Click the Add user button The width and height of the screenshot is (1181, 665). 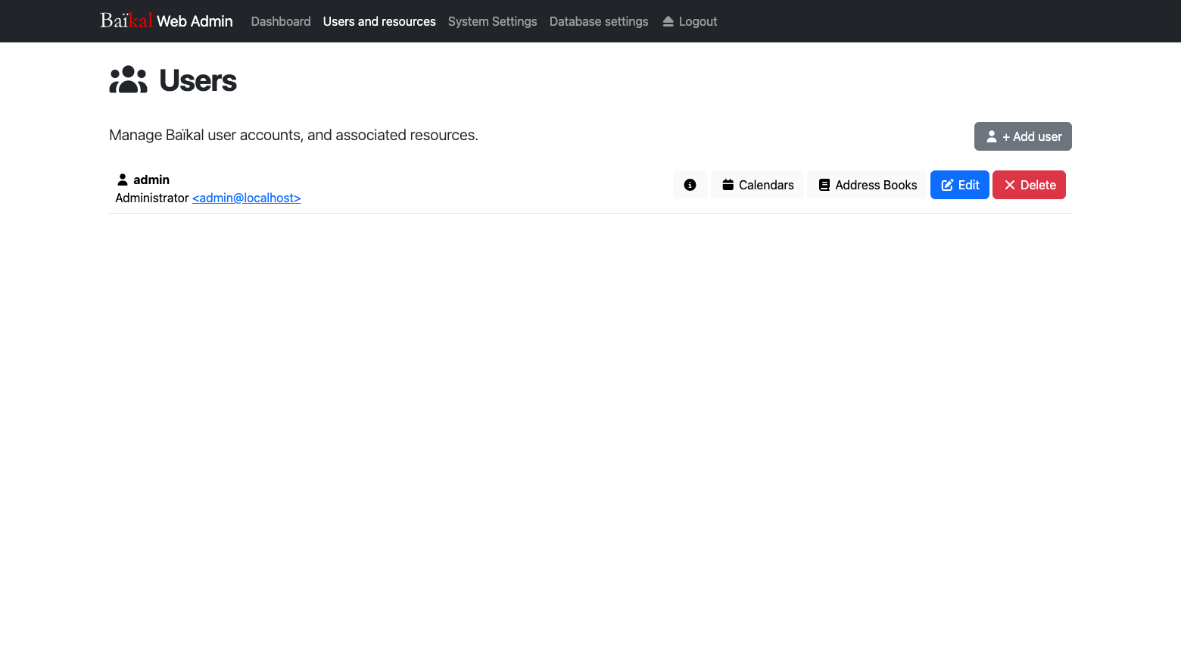click(x=1023, y=136)
